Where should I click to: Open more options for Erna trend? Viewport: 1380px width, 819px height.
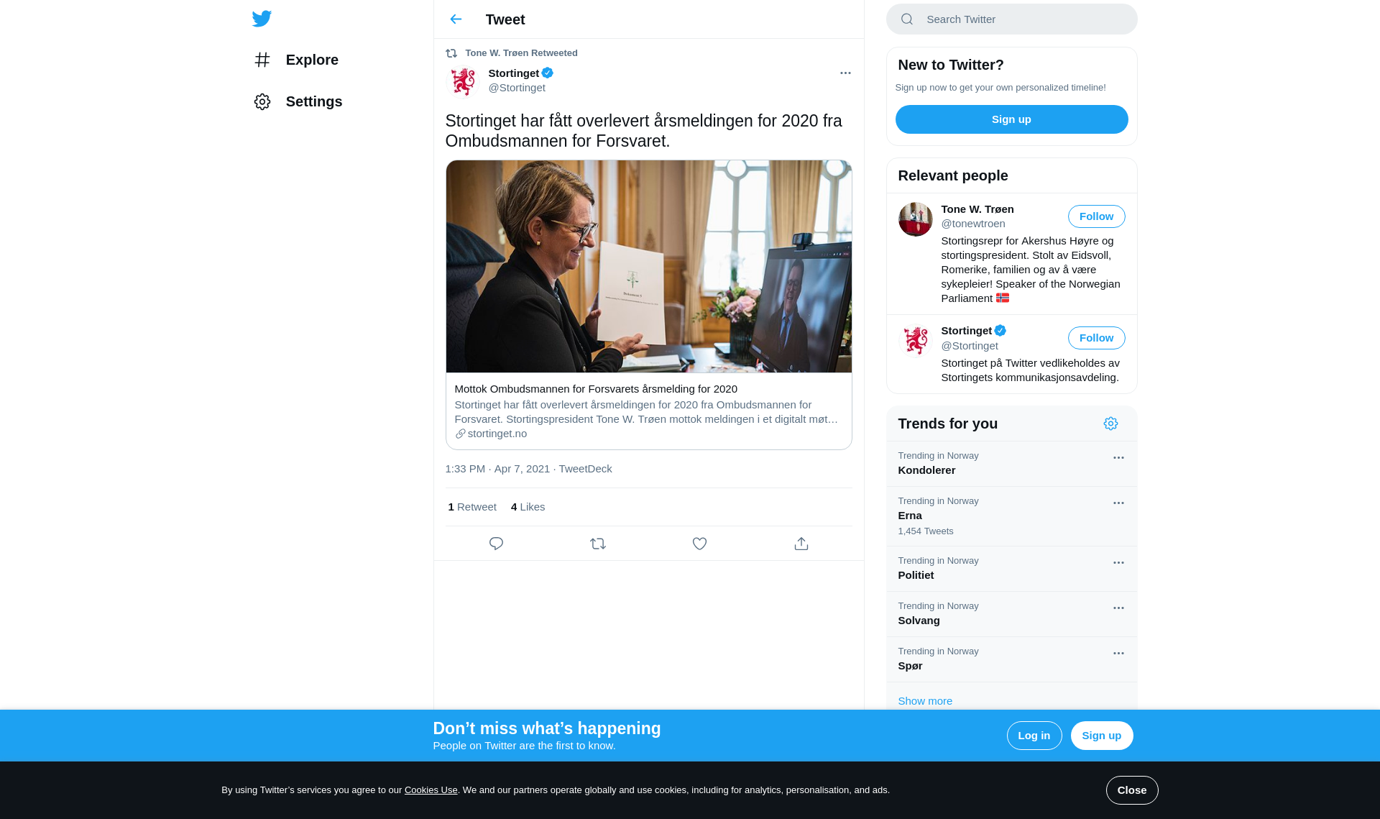pyautogui.click(x=1118, y=503)
